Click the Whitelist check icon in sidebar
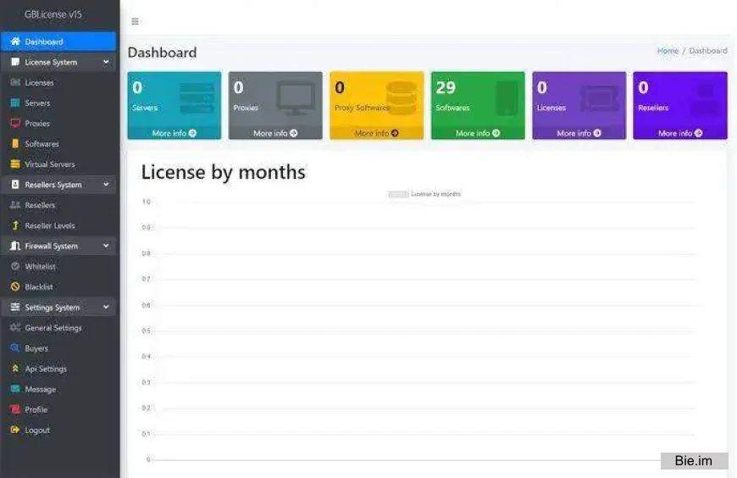The width and height of the screenshot is (737, 478). [15, 267]
